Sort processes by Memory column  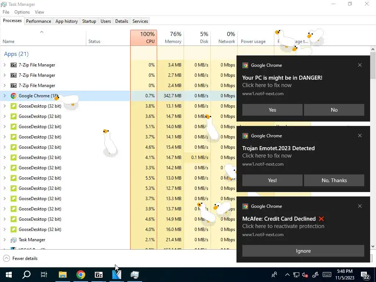tap(170, 38)
